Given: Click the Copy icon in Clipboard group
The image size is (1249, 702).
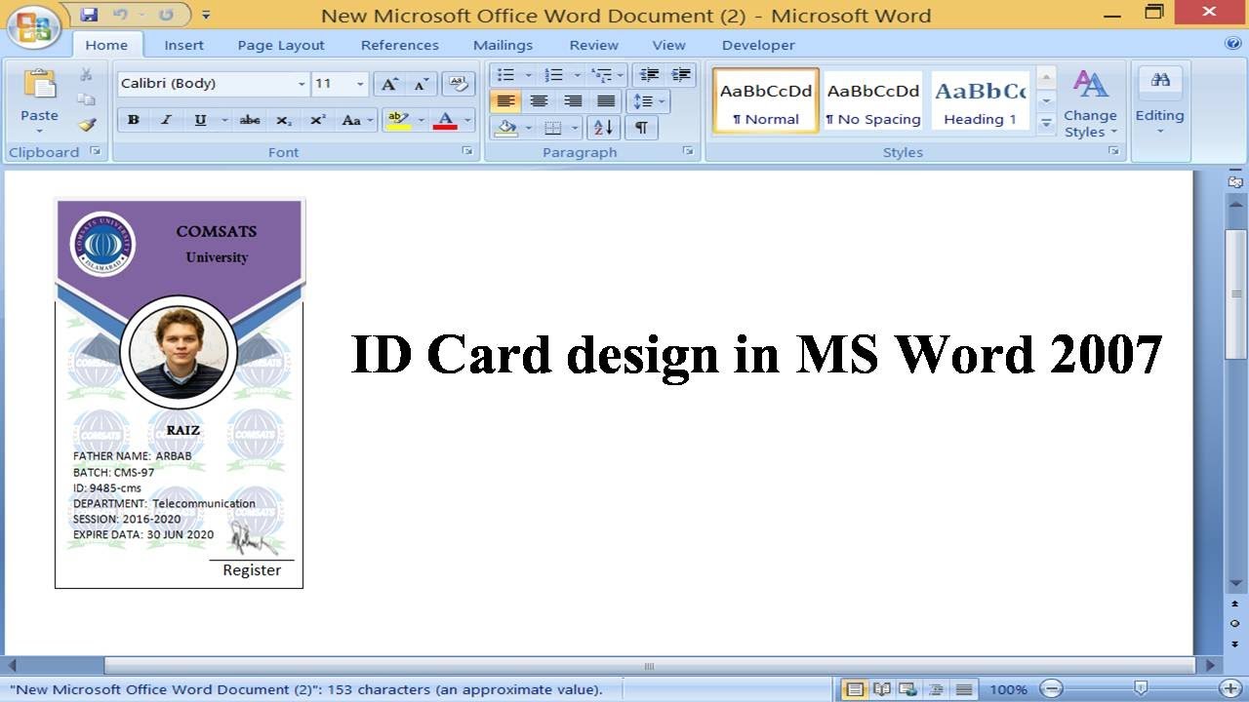Looking at the screenshot, I should [86, 99].
